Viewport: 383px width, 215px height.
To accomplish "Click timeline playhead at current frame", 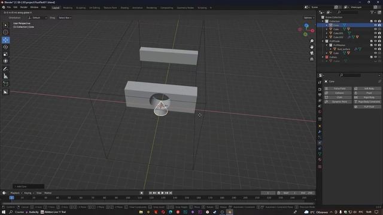I will [12, 198].
